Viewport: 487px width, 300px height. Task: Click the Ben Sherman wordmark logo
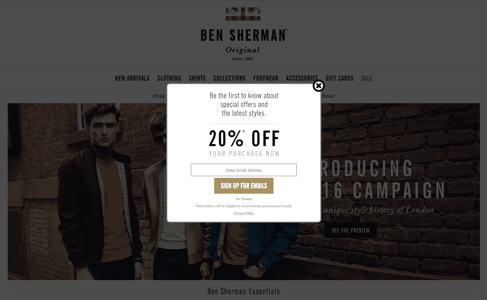243,35
